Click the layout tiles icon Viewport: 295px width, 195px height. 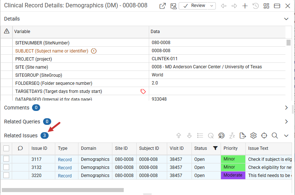pyautogui.click(x=266, y=6)
